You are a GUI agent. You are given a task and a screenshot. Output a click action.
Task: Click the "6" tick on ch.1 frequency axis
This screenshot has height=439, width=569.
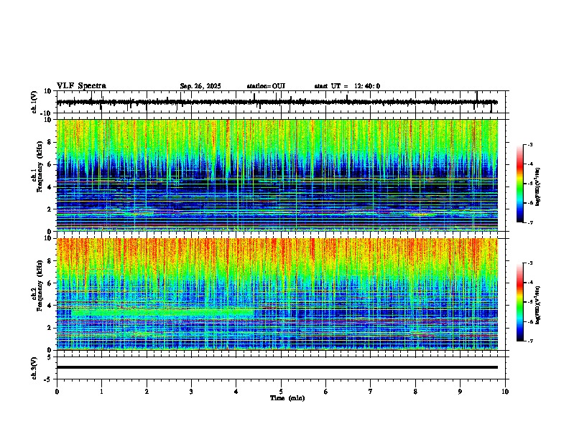tap(50, 164)
